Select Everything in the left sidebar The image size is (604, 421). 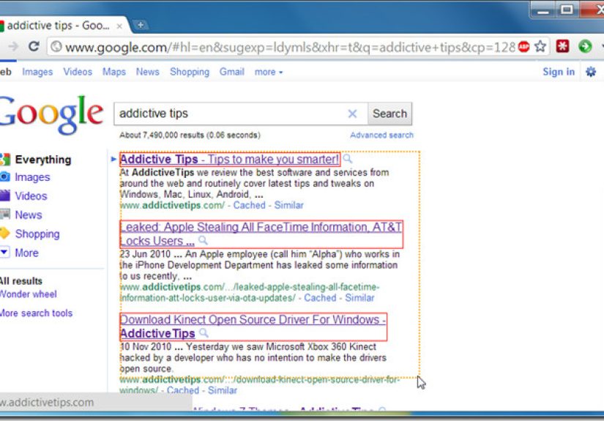43,160
